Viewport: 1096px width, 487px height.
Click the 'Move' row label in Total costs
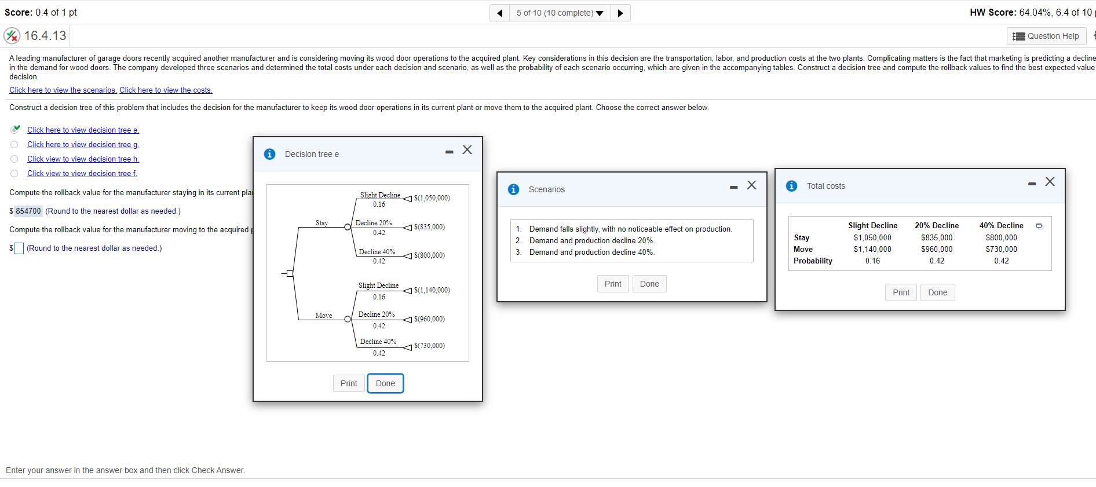click(803, 249)
